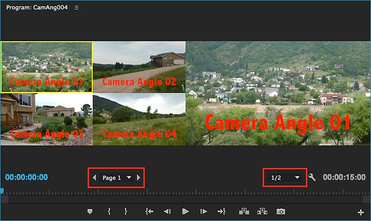The width and height of the screenshot is (371, 221).
Task: Click the blue 00:00:00:00 playhead timecode
Action: [x=27, y=177]
